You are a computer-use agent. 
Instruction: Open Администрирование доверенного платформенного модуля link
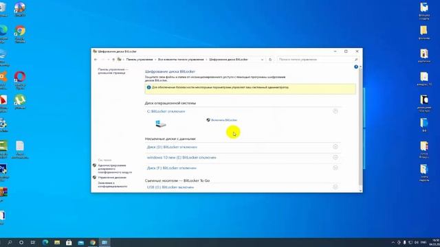coord(115,169)
